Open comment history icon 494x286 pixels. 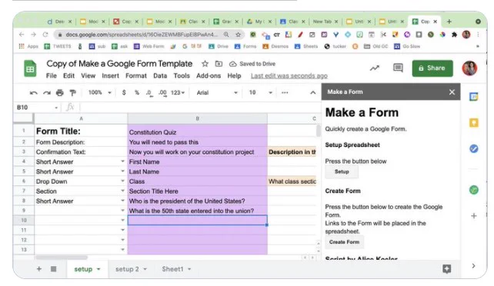click(398, 68)
